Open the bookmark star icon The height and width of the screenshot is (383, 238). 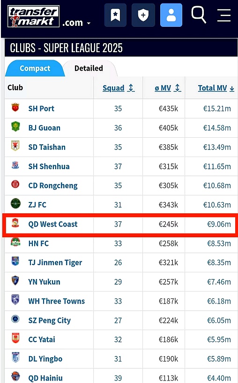pyautogui.click(x=115, y=15)
